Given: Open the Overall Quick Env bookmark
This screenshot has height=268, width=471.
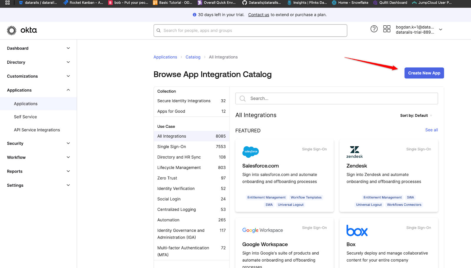Looking at the screenshot, I should (x=217, y=3).
